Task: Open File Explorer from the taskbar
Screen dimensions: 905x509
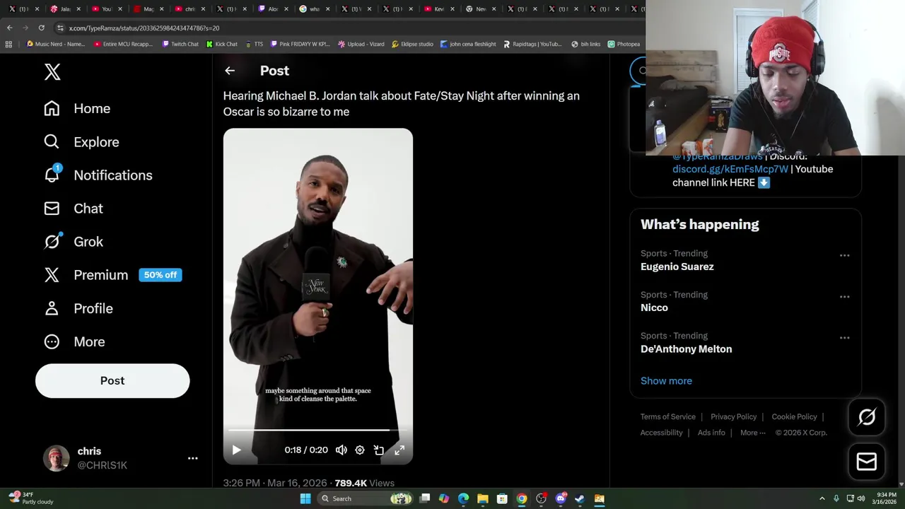Action: [x=483, y=498]
